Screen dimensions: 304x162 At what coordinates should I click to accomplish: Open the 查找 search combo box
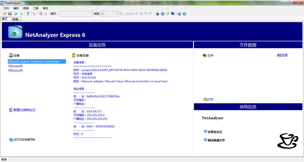click(x=77, y=14)
